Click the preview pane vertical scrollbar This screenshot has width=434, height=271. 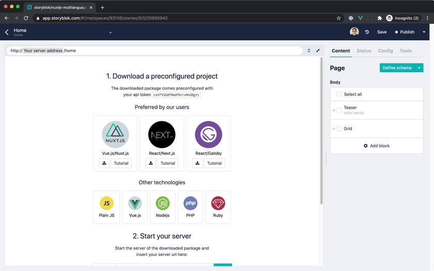(321, 131)
